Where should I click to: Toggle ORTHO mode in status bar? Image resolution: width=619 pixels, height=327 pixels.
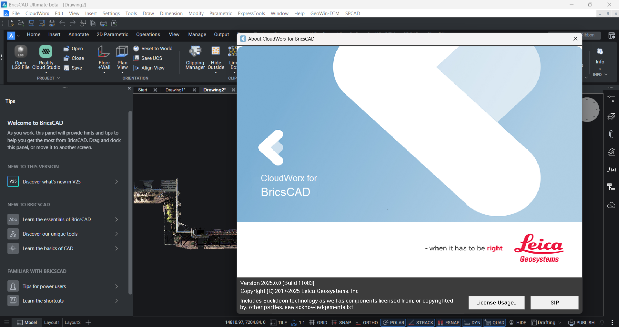click(367, 322)
